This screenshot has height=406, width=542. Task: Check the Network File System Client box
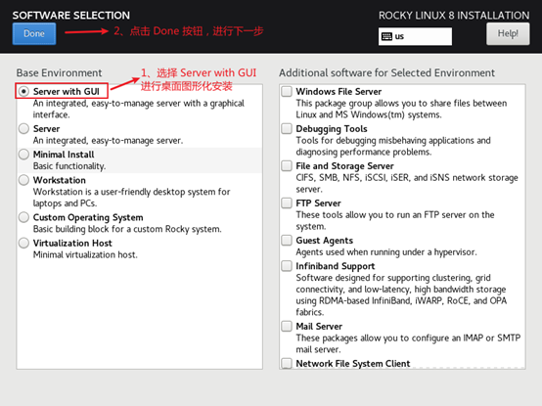(287, 364)
